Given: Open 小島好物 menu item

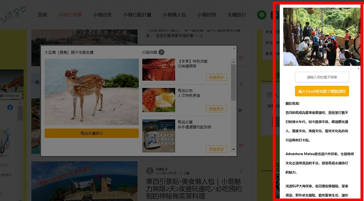Looking at the screenshot, I should click(x=207, y=14).
